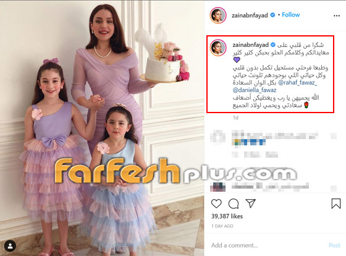Click verified badge beside header username

[272, 15]
